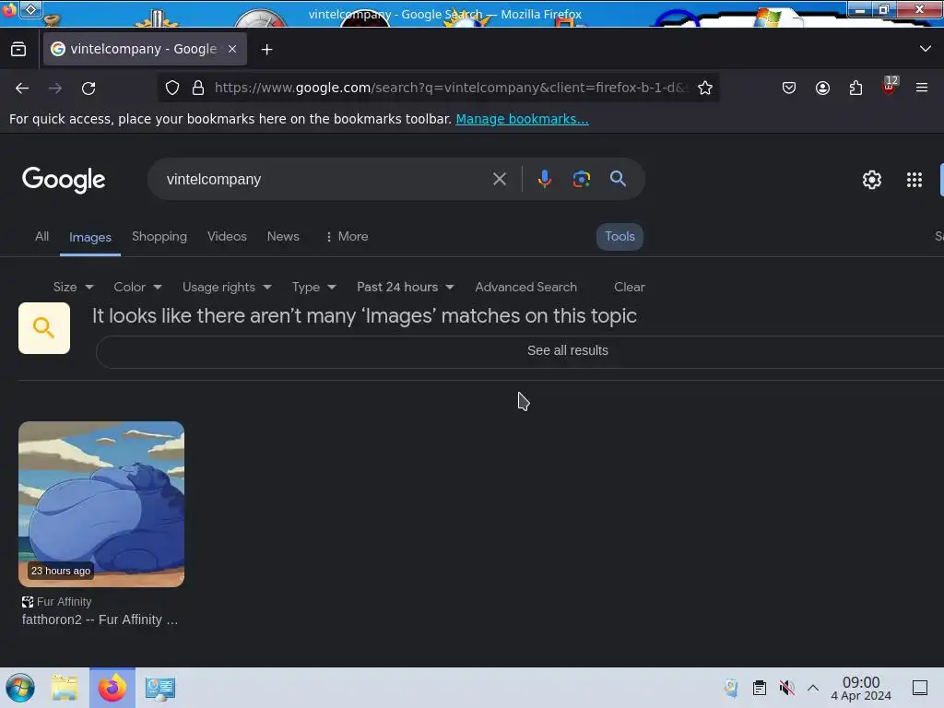Expand the list all tabs chevron
This screenshot has width=944, height=708.
tap(926, 49)
